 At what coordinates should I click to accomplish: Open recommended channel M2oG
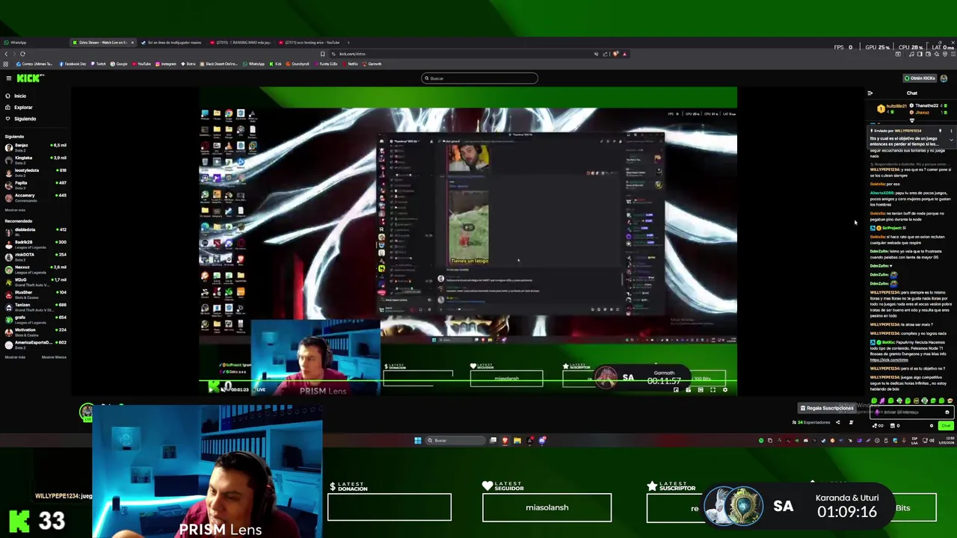coord(35,282)
